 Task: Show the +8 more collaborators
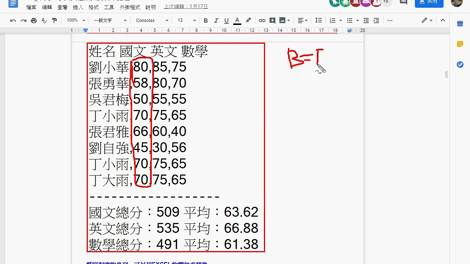click(386, 2)
